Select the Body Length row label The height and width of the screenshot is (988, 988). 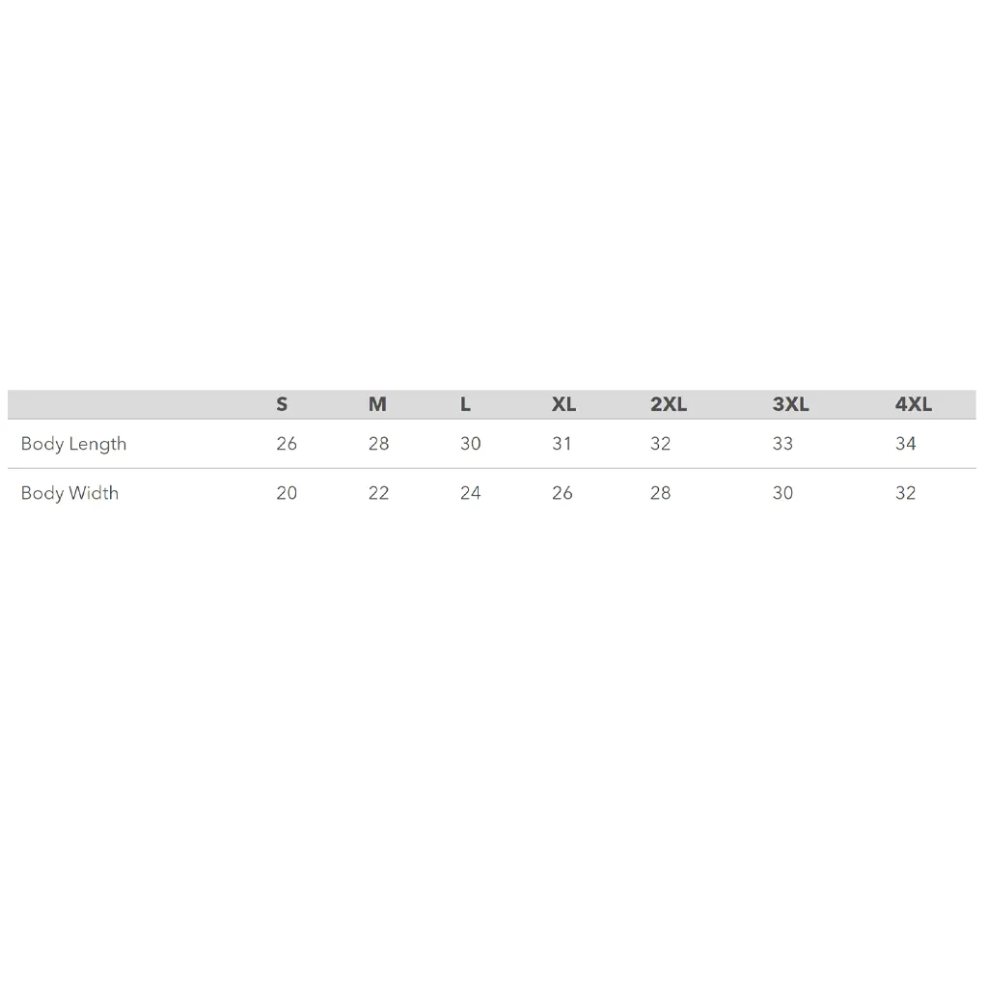[x=73, y=444]
